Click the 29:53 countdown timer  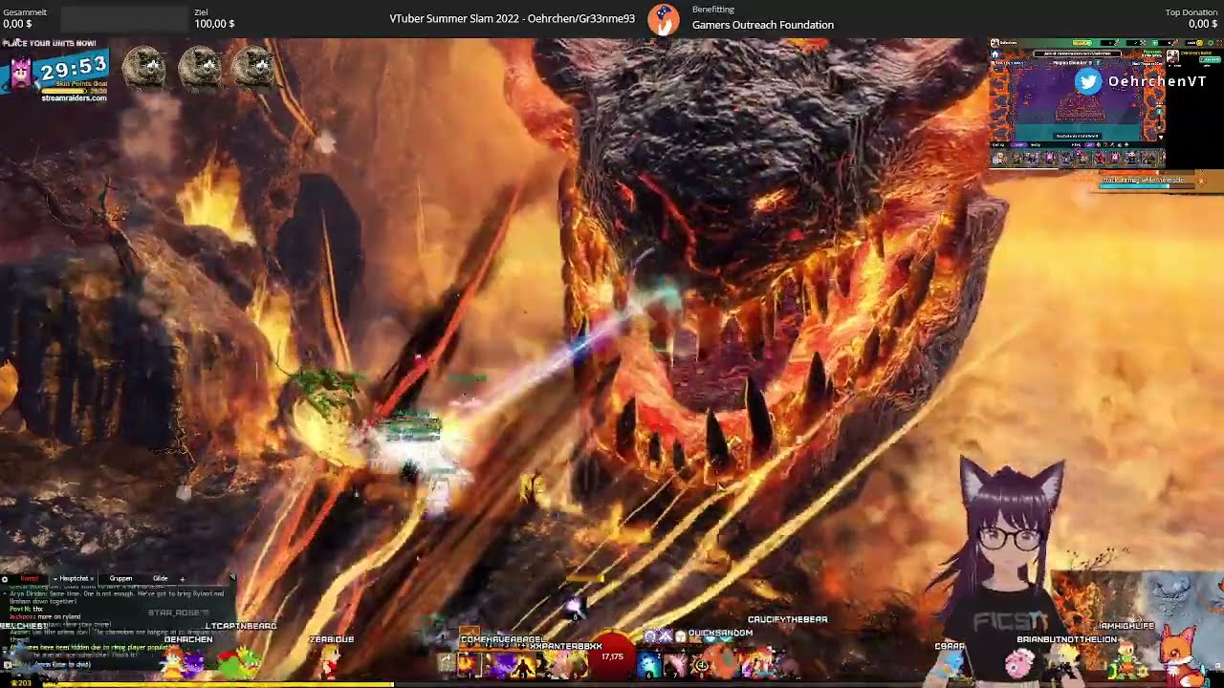74,66
